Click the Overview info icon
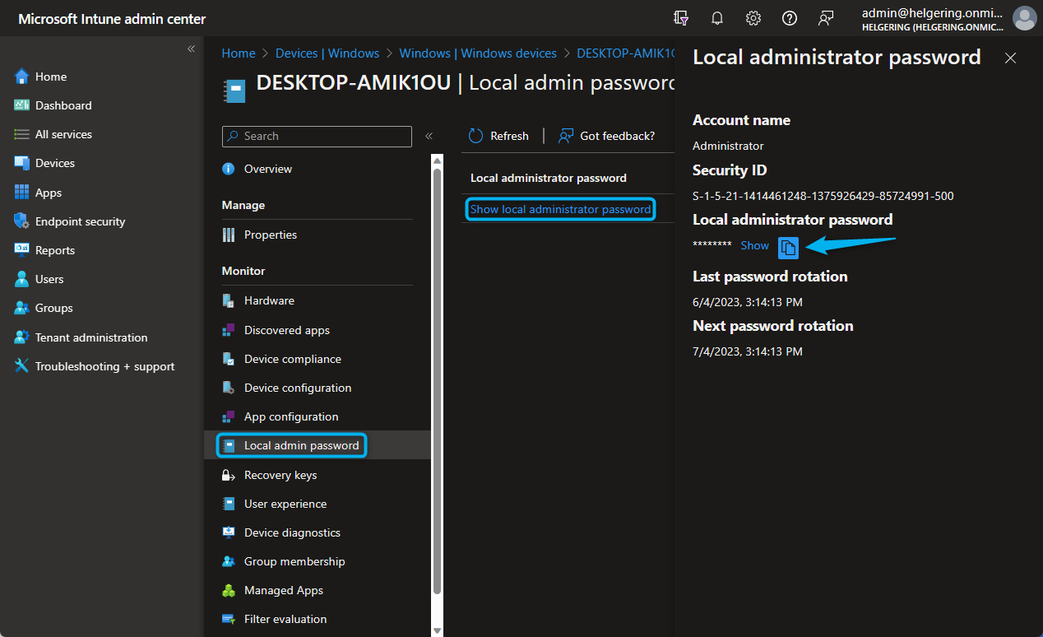1043x637 pixels. tap(229, 169)
